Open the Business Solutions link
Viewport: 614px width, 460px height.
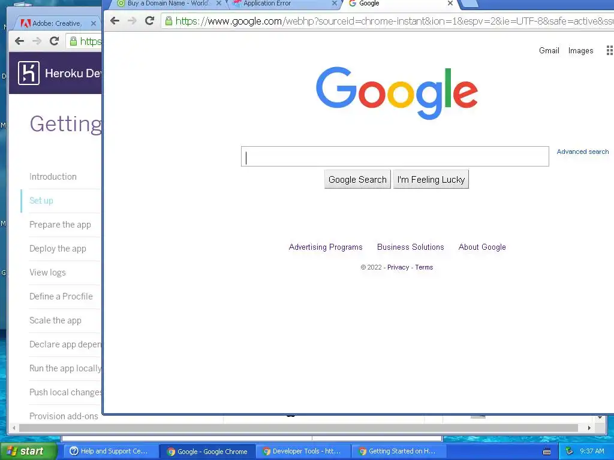click(x=410, y=247)
